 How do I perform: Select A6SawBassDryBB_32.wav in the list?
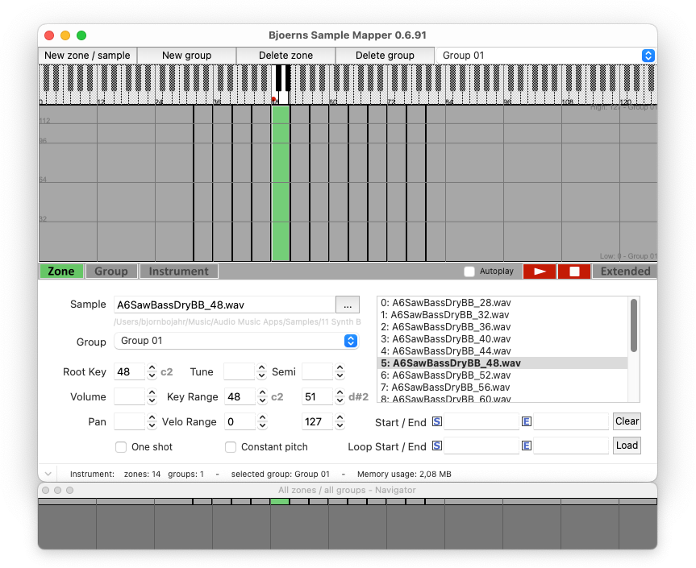click(x=502, y=315)
